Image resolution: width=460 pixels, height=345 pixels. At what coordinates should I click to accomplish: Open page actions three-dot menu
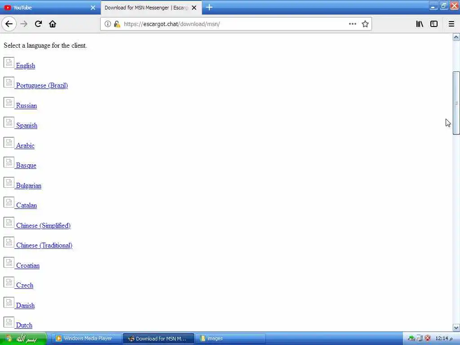pos(352,24)
